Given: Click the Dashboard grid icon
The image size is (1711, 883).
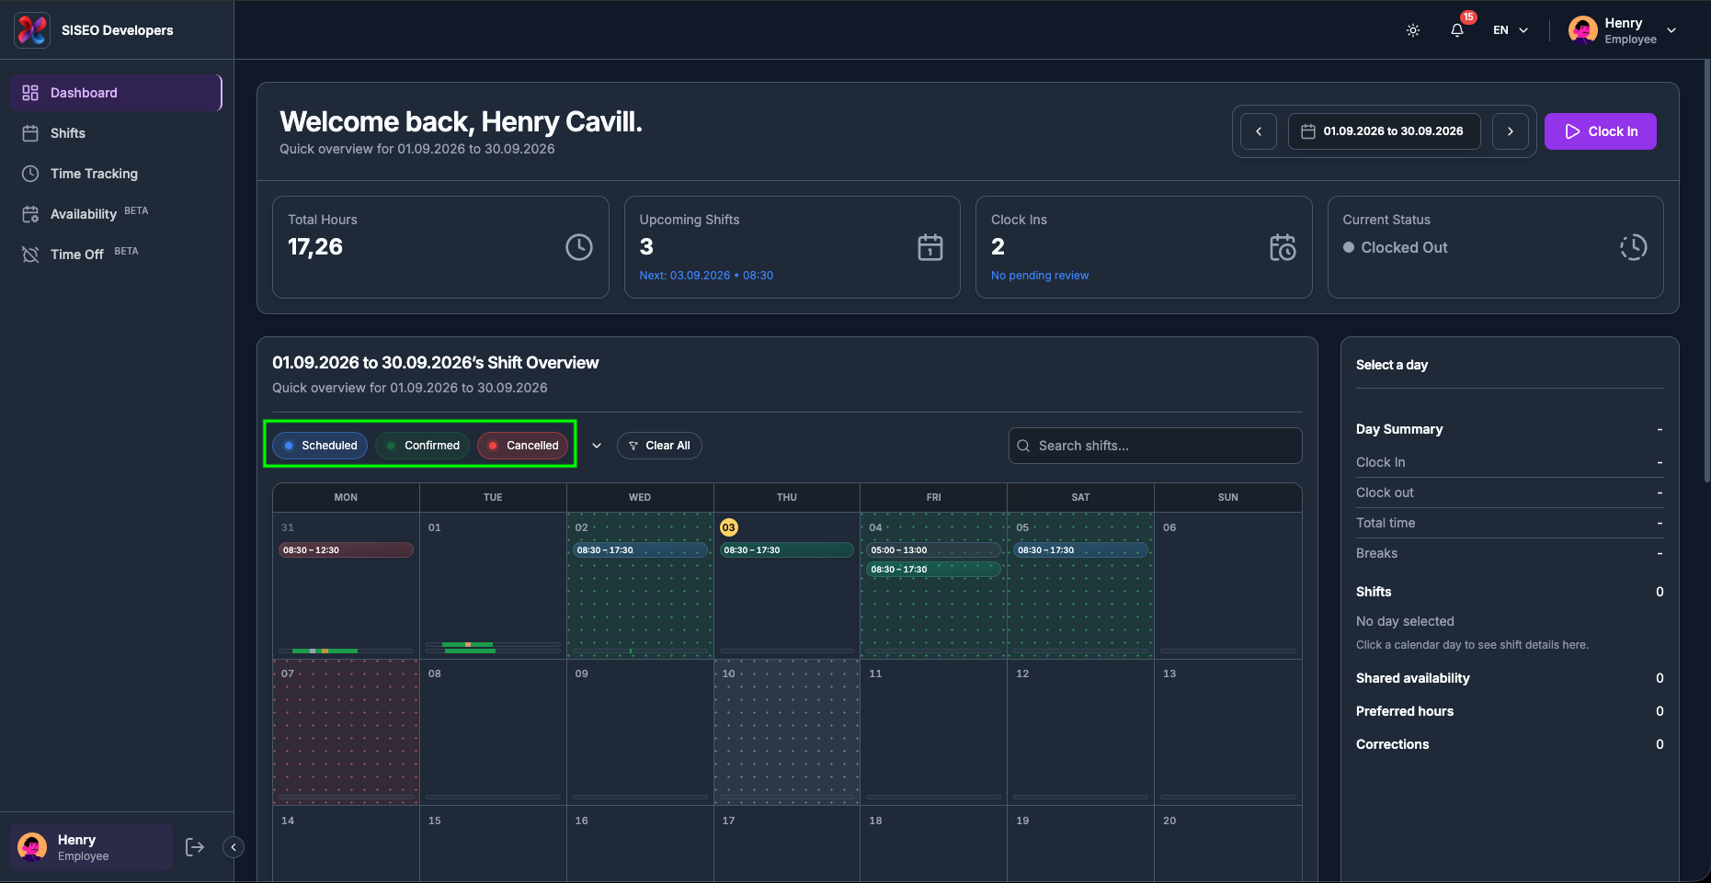Looking at the screenshot, I should click(30, 93).
